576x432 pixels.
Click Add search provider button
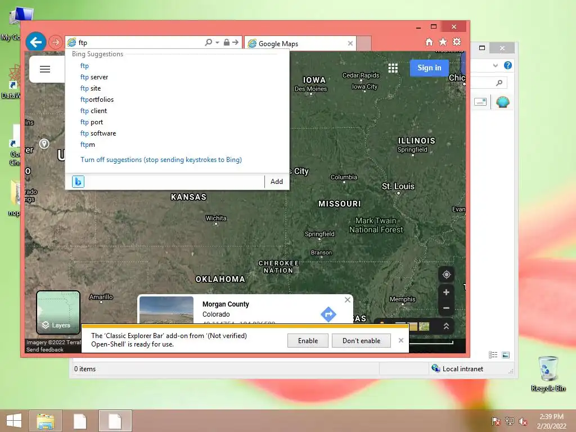(x=277, y=182)
